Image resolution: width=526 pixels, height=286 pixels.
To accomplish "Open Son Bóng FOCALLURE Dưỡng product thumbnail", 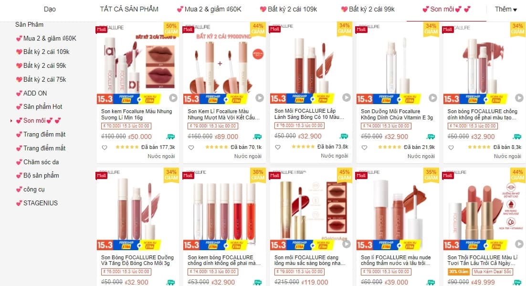I will pyautogui.click(x=137, y=209).
